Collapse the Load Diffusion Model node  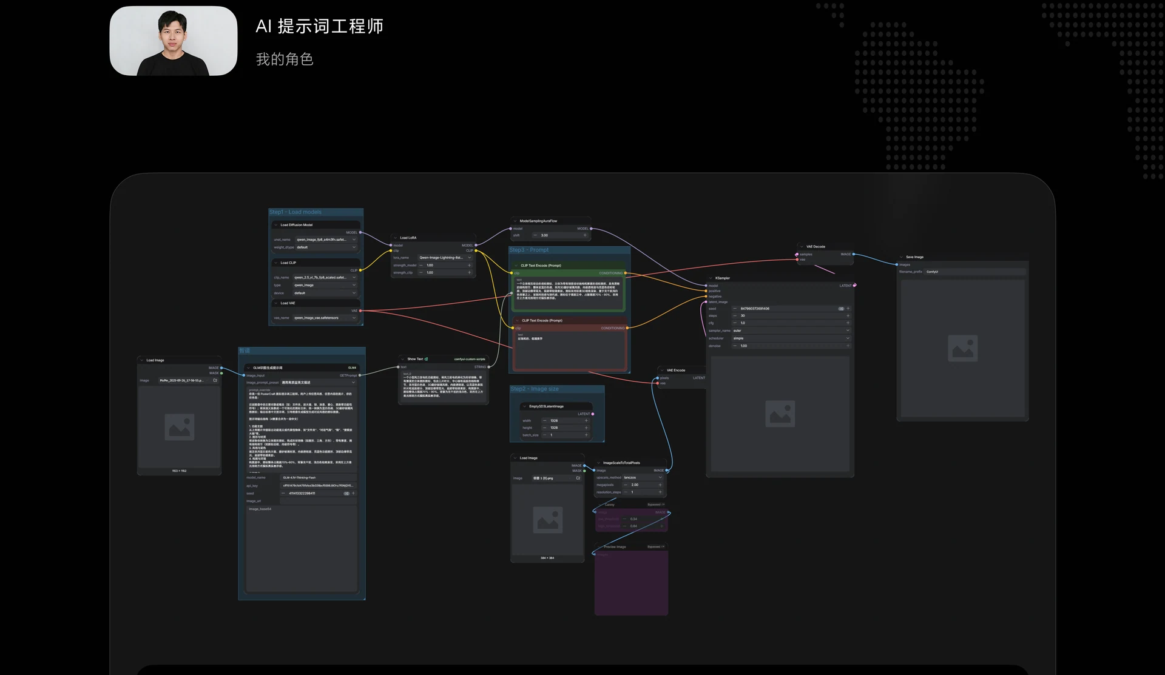276,225
